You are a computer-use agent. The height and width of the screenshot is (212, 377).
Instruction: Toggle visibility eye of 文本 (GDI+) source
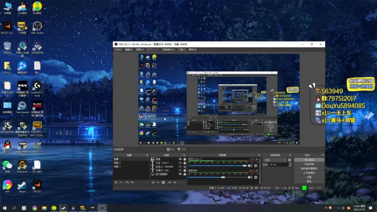180,163
